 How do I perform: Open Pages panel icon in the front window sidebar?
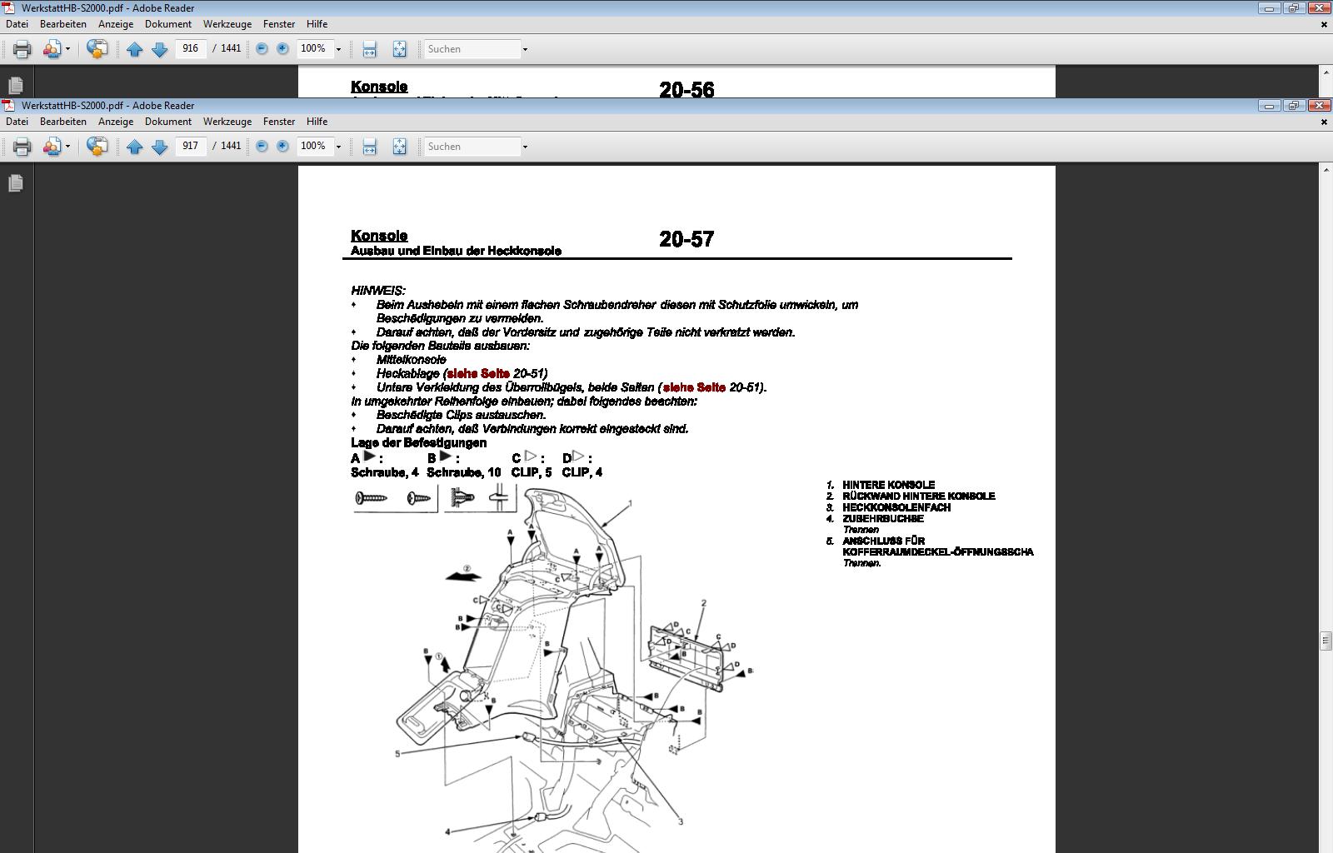pos(16,183)
